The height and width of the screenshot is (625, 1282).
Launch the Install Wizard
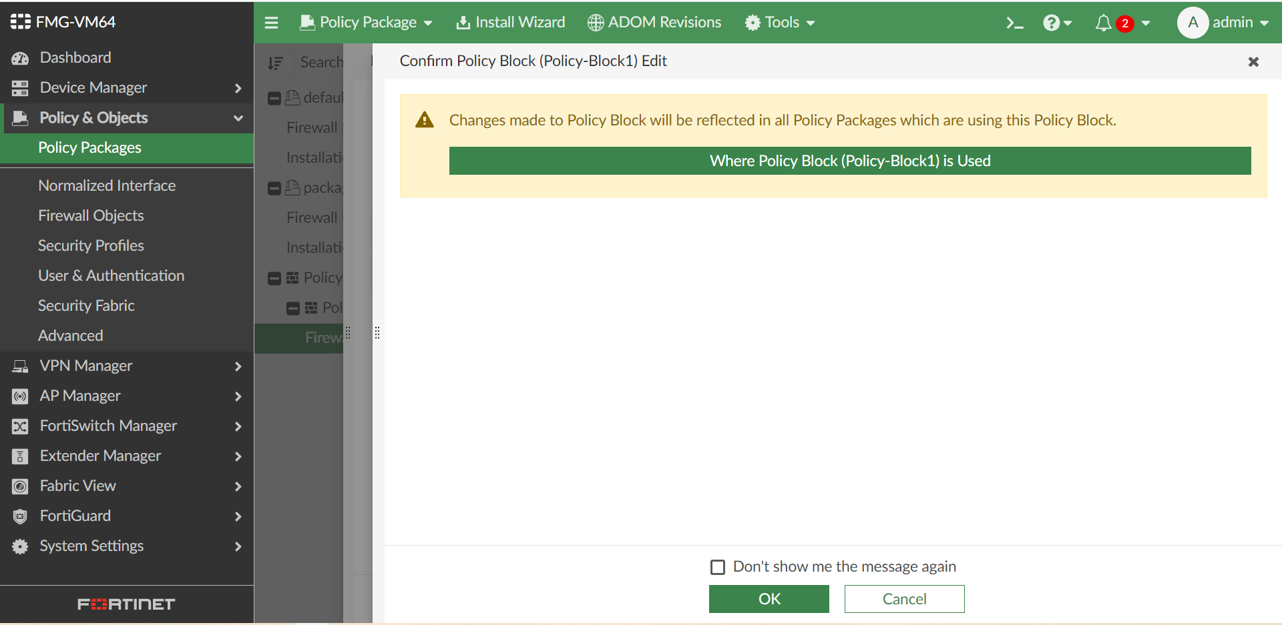[510, 22]
